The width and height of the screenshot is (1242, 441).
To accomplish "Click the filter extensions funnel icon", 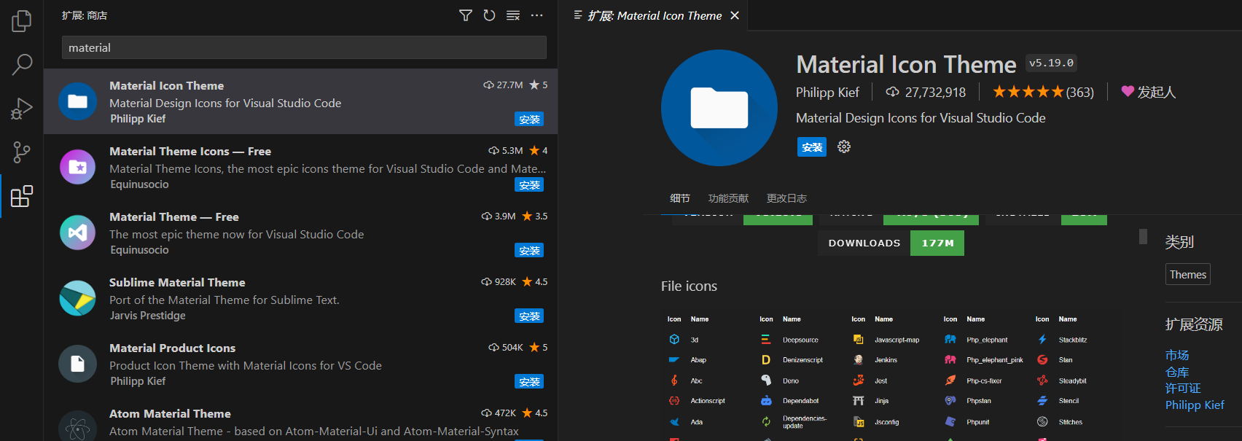I will coord(466,15).
